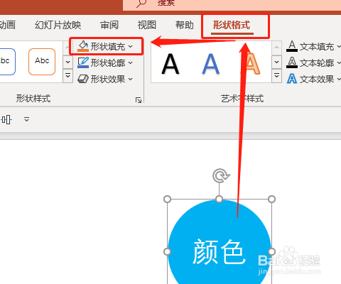Click the rotation handle above the circle
Image resolution: width=341 pixels, height=284 pixels.
221,175
